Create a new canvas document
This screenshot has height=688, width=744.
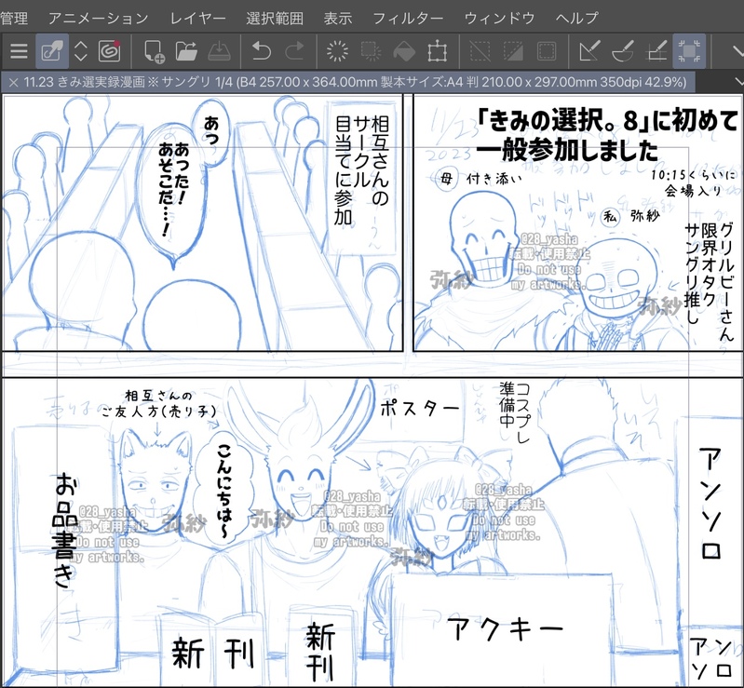[154, 51]
